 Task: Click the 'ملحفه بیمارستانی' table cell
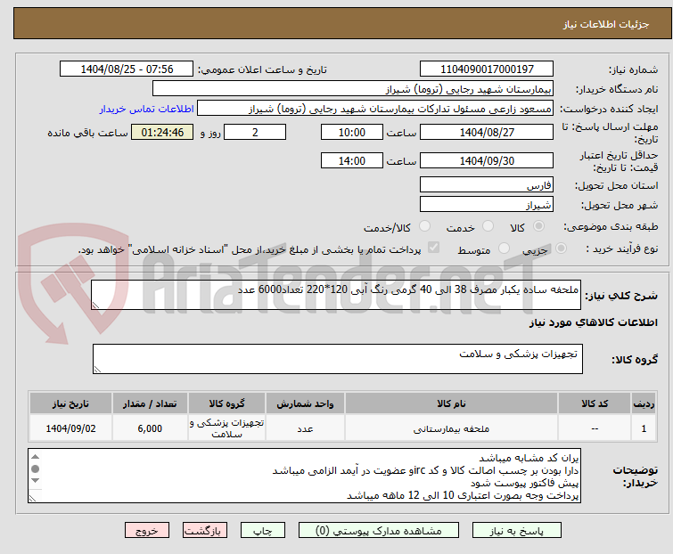point(452,428)
